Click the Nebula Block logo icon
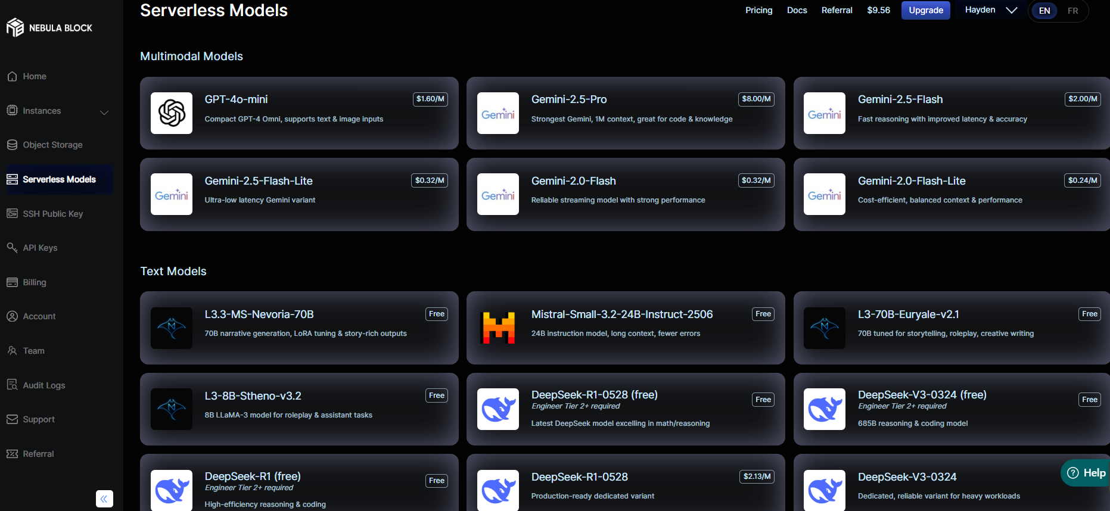This screenshot has width=1110, height=511. (x=15, y=27)
